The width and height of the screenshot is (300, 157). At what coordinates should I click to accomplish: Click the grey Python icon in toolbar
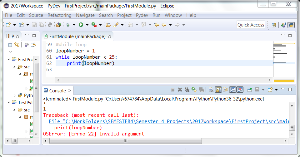tap(50, 25)
